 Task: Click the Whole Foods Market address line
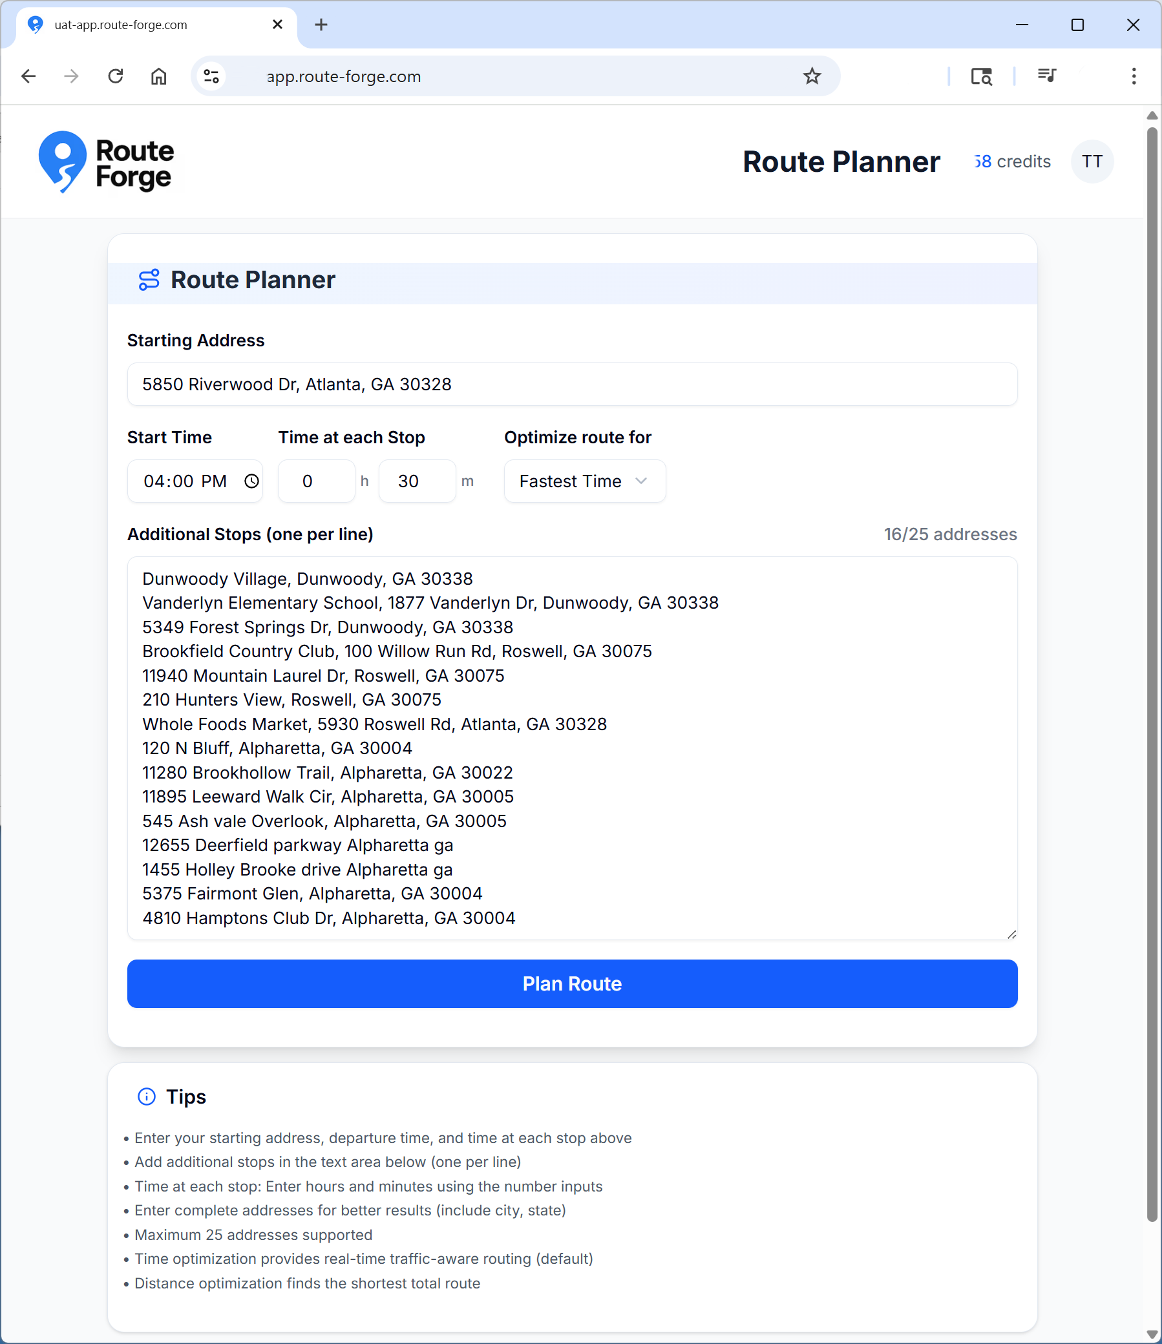coord(374,724)
